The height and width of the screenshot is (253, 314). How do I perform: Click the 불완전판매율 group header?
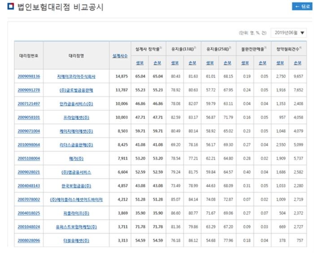click(x=254, y=49)
